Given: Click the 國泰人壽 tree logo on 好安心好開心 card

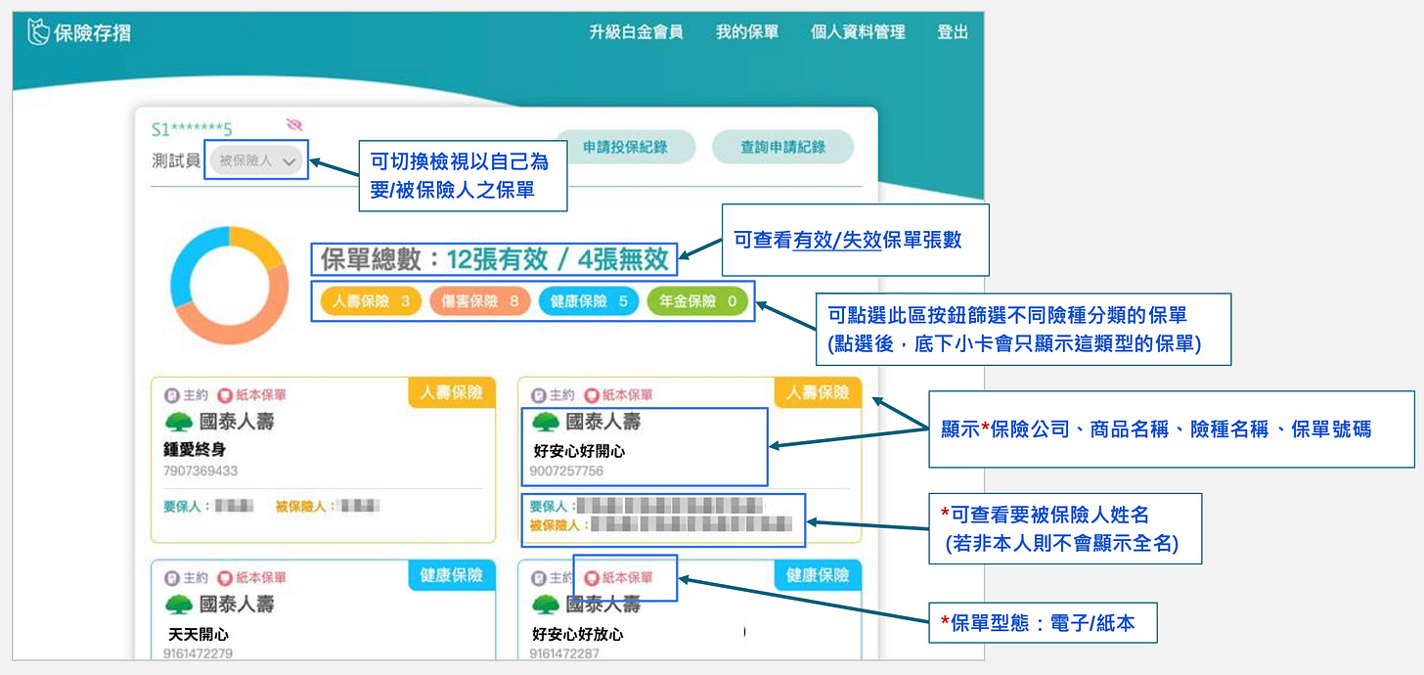Looking at the screenshot, I should pos(546,423).
